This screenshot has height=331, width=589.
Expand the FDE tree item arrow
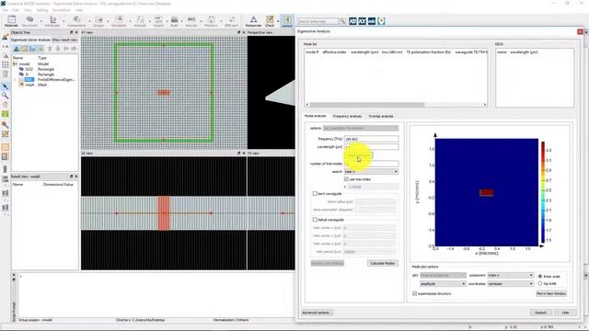(16, 80)
